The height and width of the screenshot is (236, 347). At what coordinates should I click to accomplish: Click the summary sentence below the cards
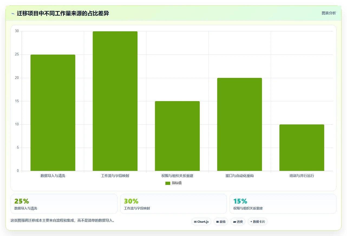pyautogui.click(x=63, y=220)
